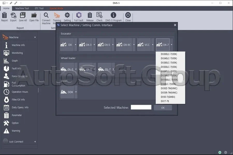Choose DX55R-7M(VMC) from the list
This screenshot has width=233, height=155.
point(169,93)
